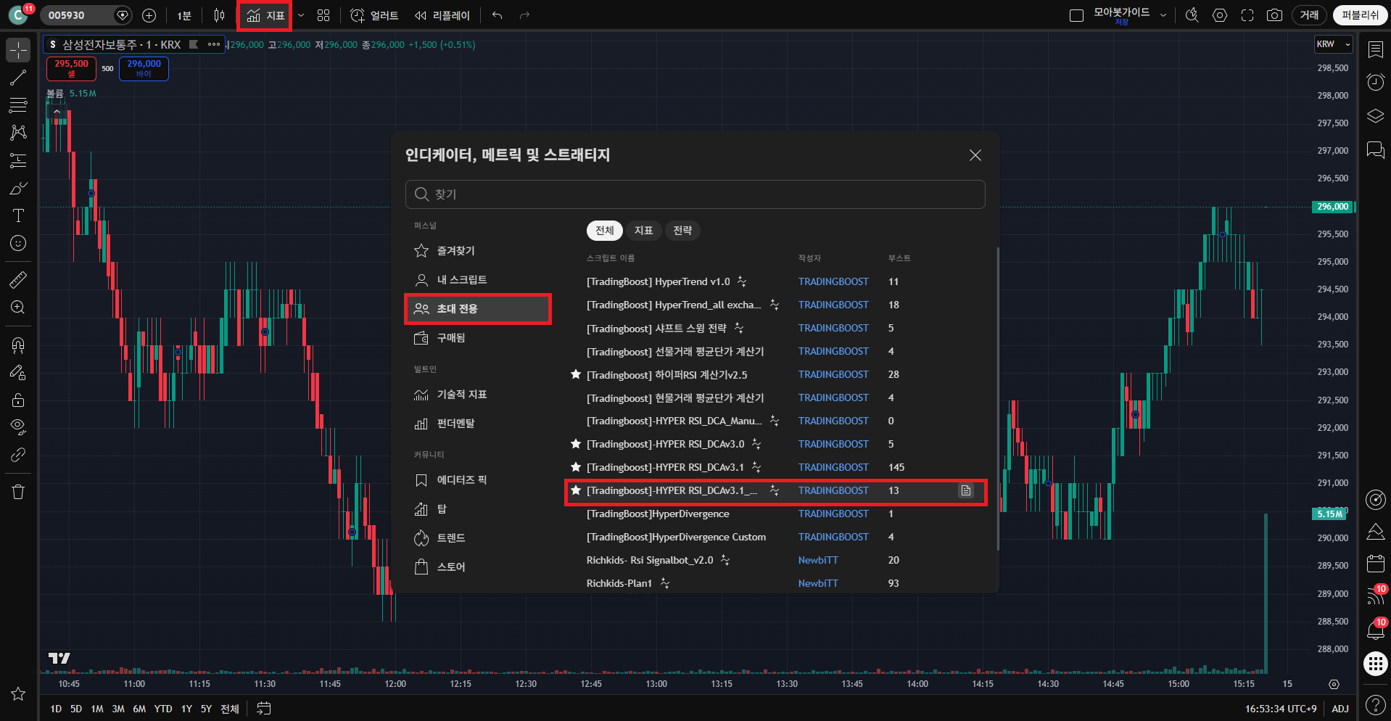The image size is (1391, 721).
Task: Open the 1분 interval selector
Action: tap(184, 15)
